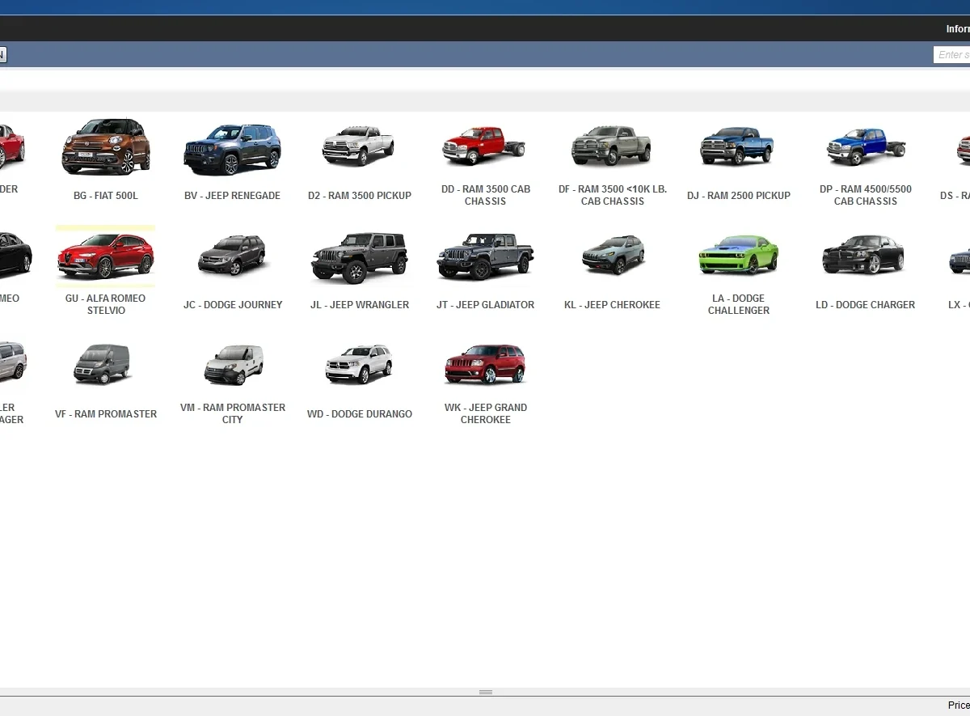
Task: Choose the JT - Jeep Gladiator truck image
Action: coord(485,257)
